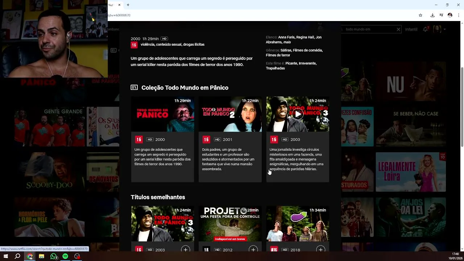Open Filmes de comédia genre link
Image resolution: width=464 pixels, height=261 pixels.
[307, 50]
